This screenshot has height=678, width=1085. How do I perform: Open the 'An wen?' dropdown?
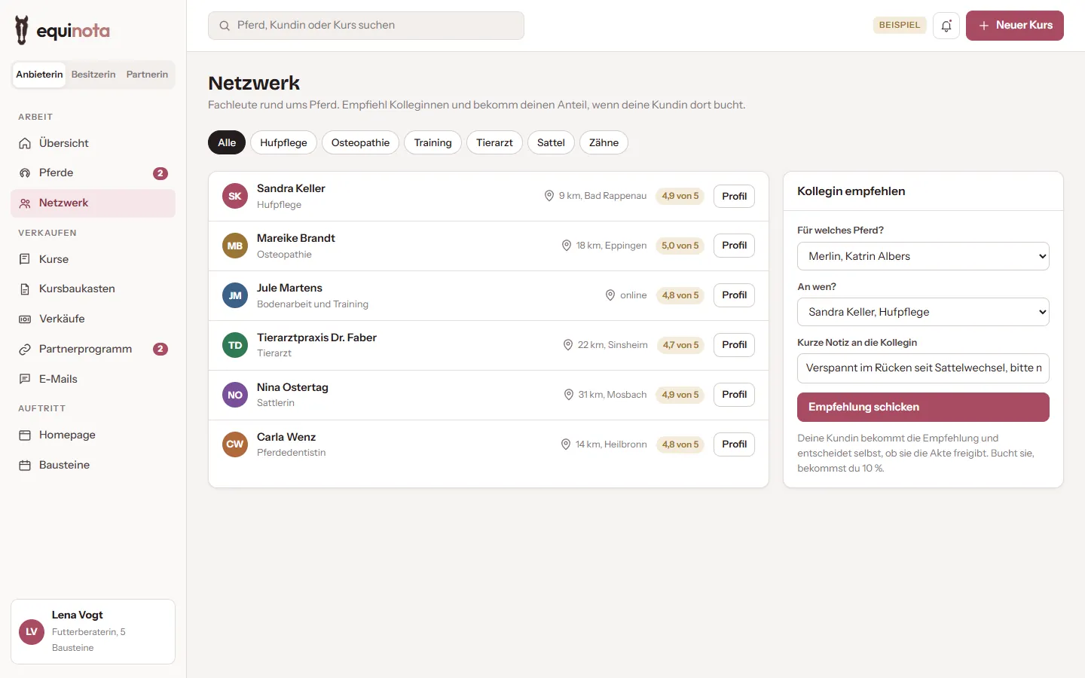pyautogui.click(x=923, y=312)
